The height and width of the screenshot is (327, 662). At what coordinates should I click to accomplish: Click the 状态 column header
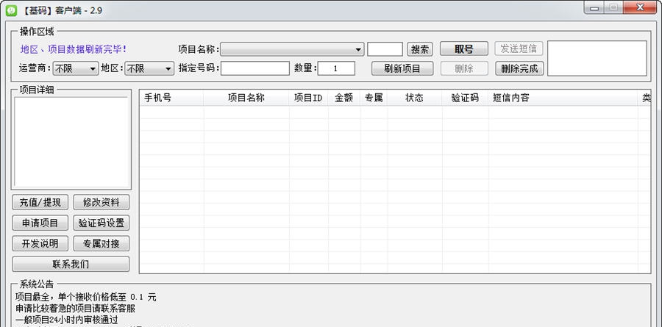415,98
